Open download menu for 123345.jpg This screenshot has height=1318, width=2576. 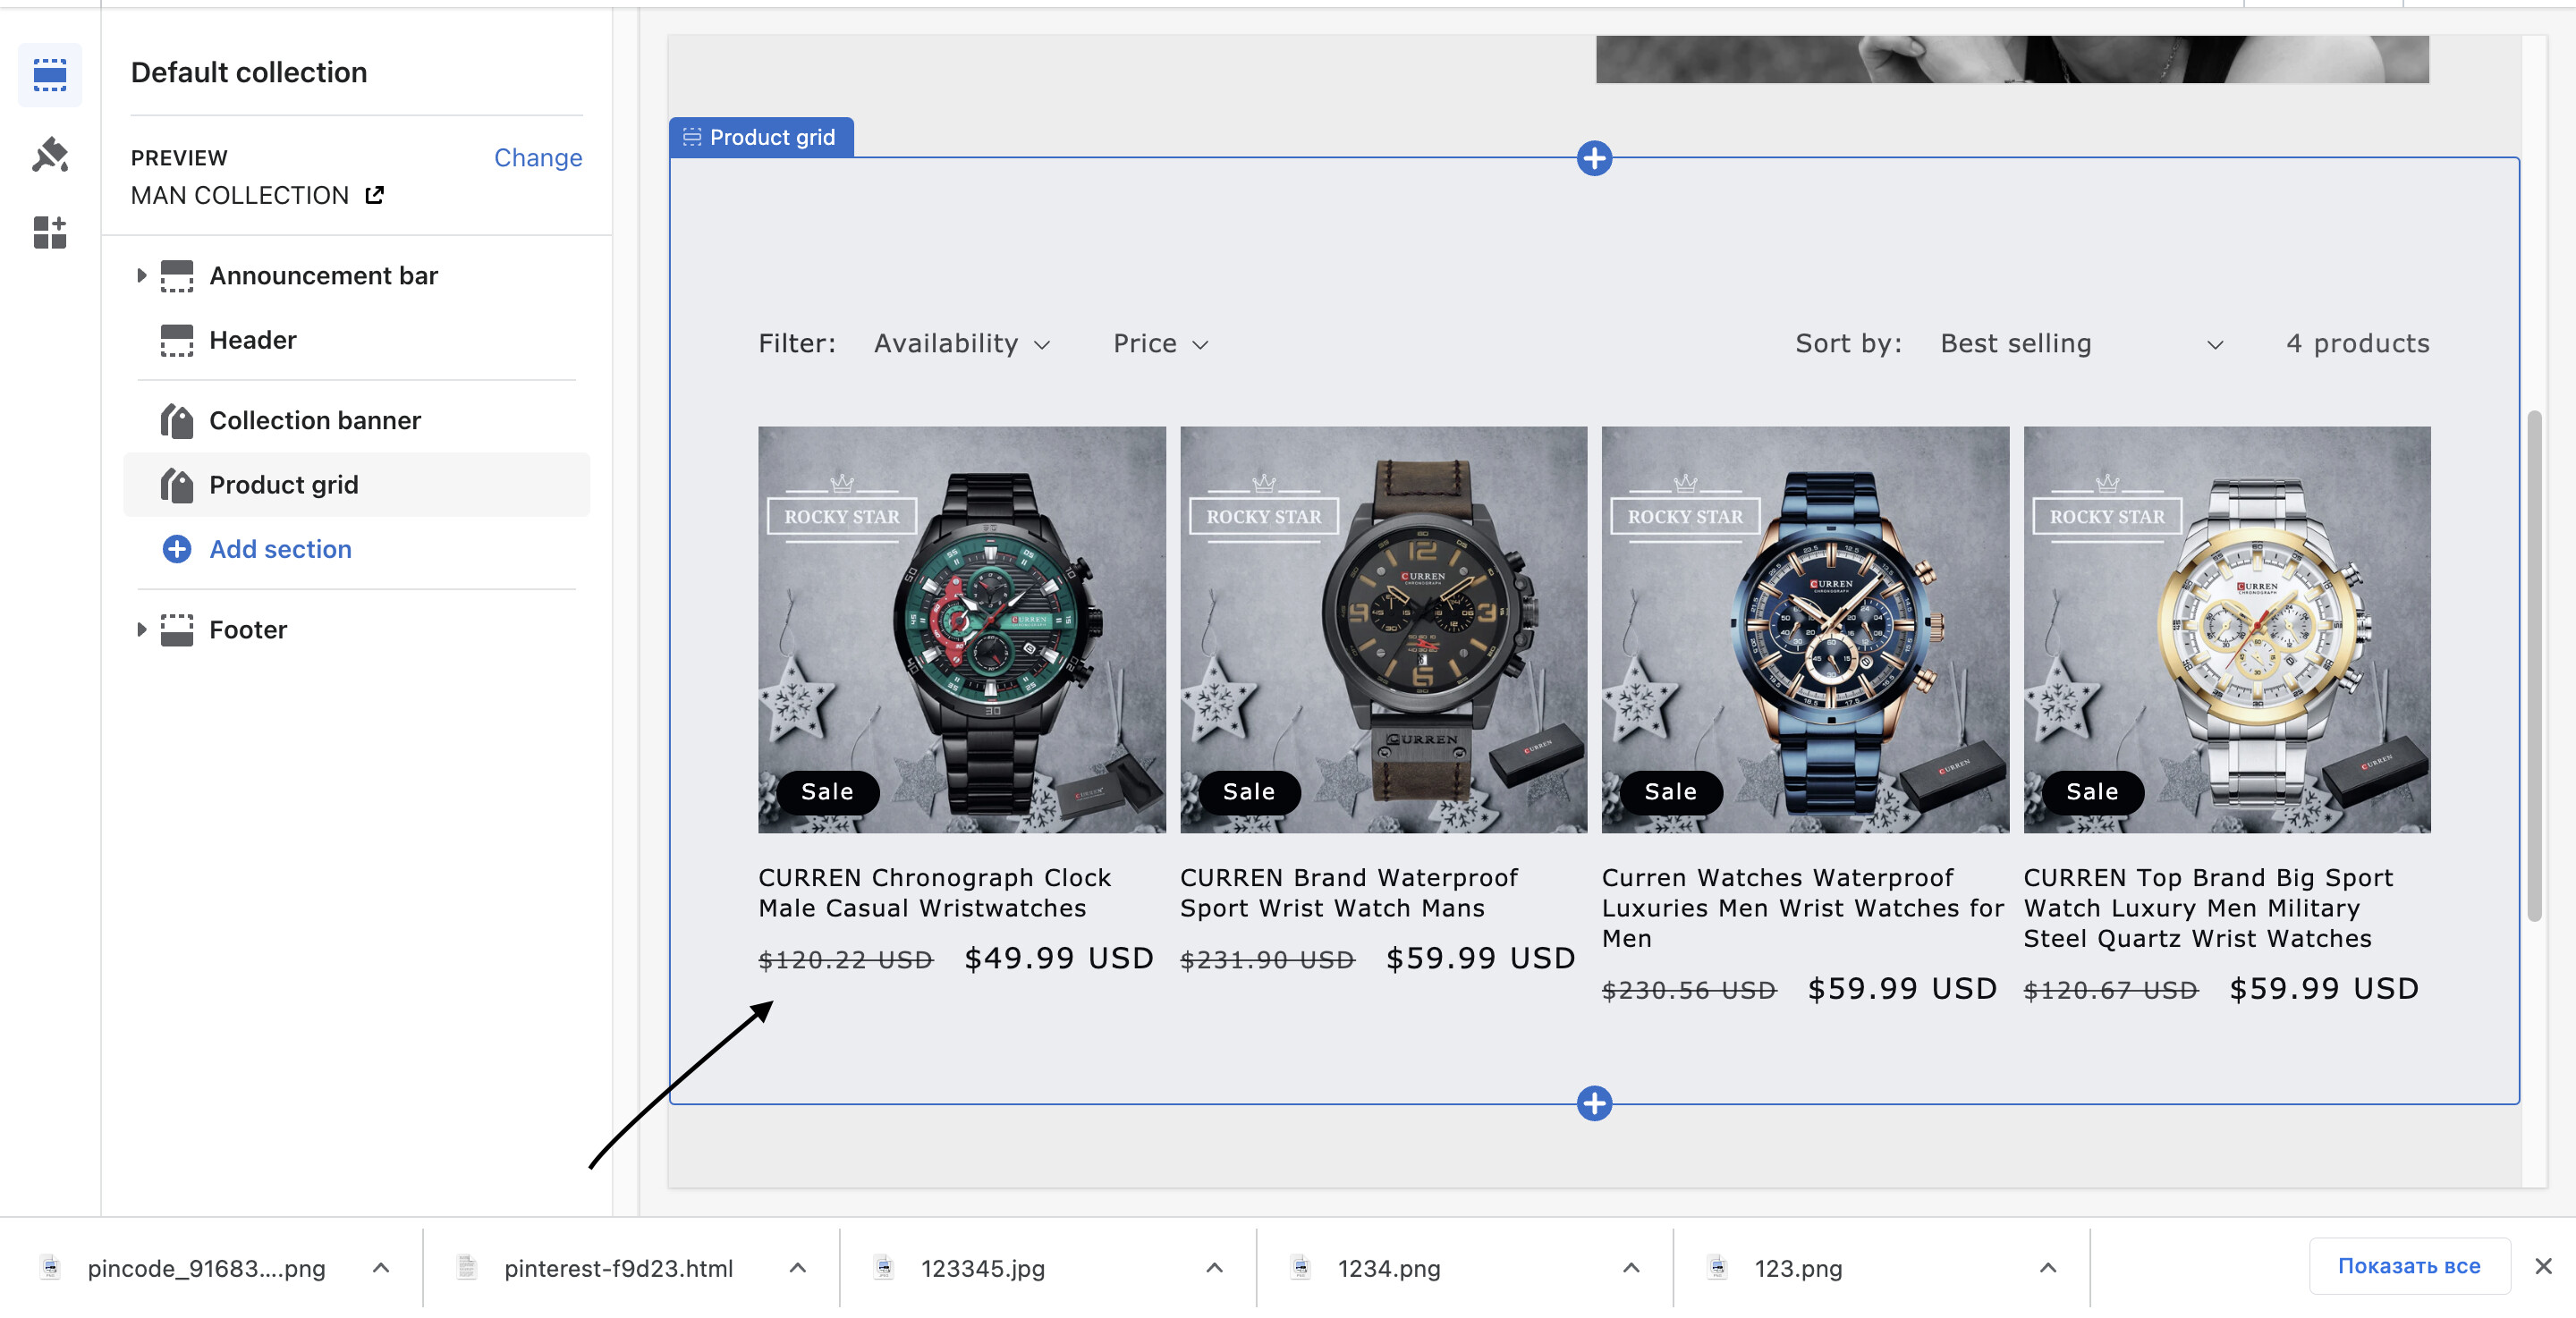1214,1268
